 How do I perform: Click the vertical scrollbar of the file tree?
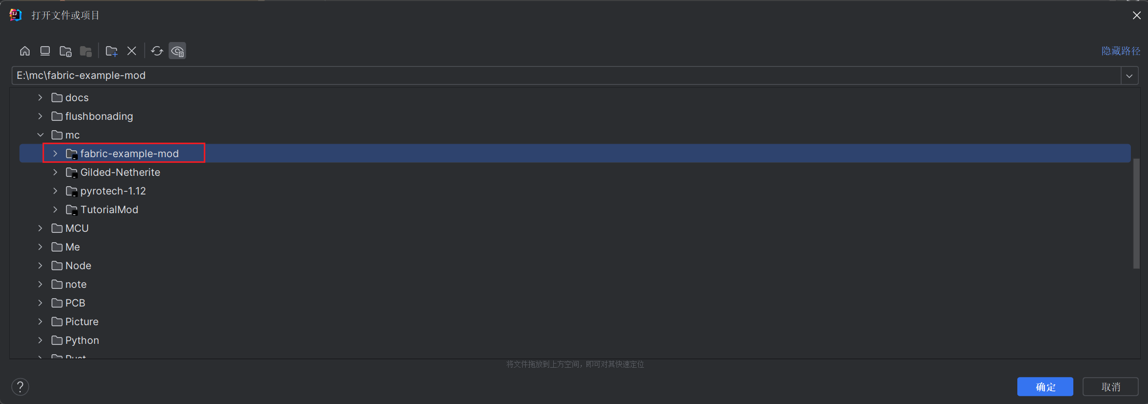click(x=1136, y=213)
